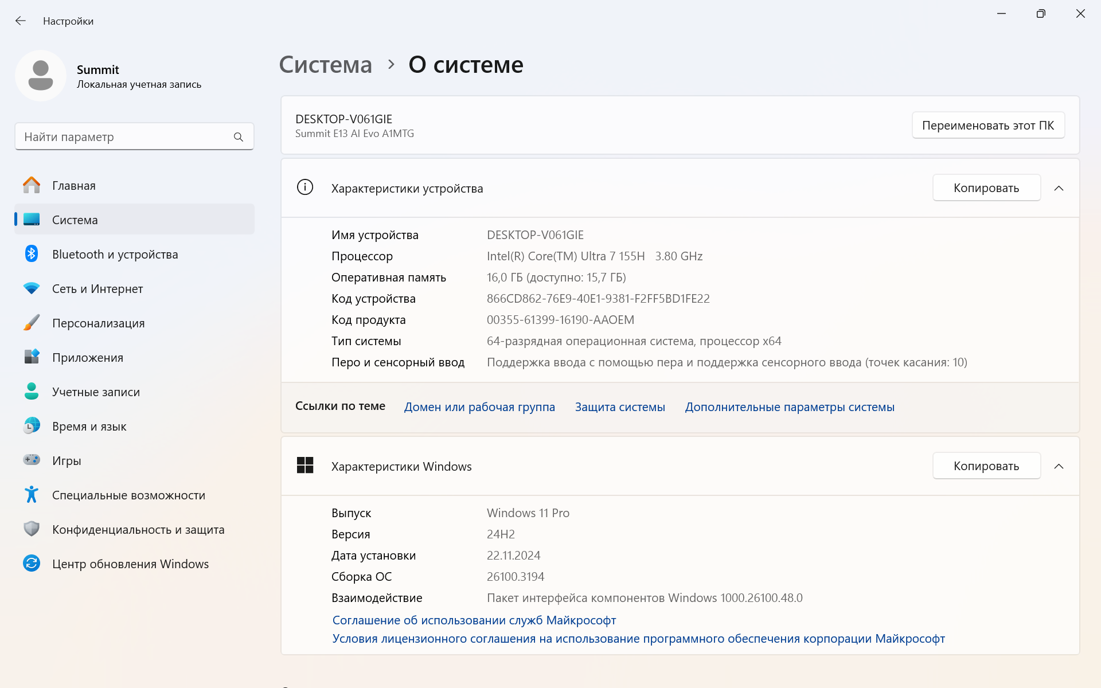Click the Имя устройства value DESKTOP-V061GIE

(x=535, y=235)
